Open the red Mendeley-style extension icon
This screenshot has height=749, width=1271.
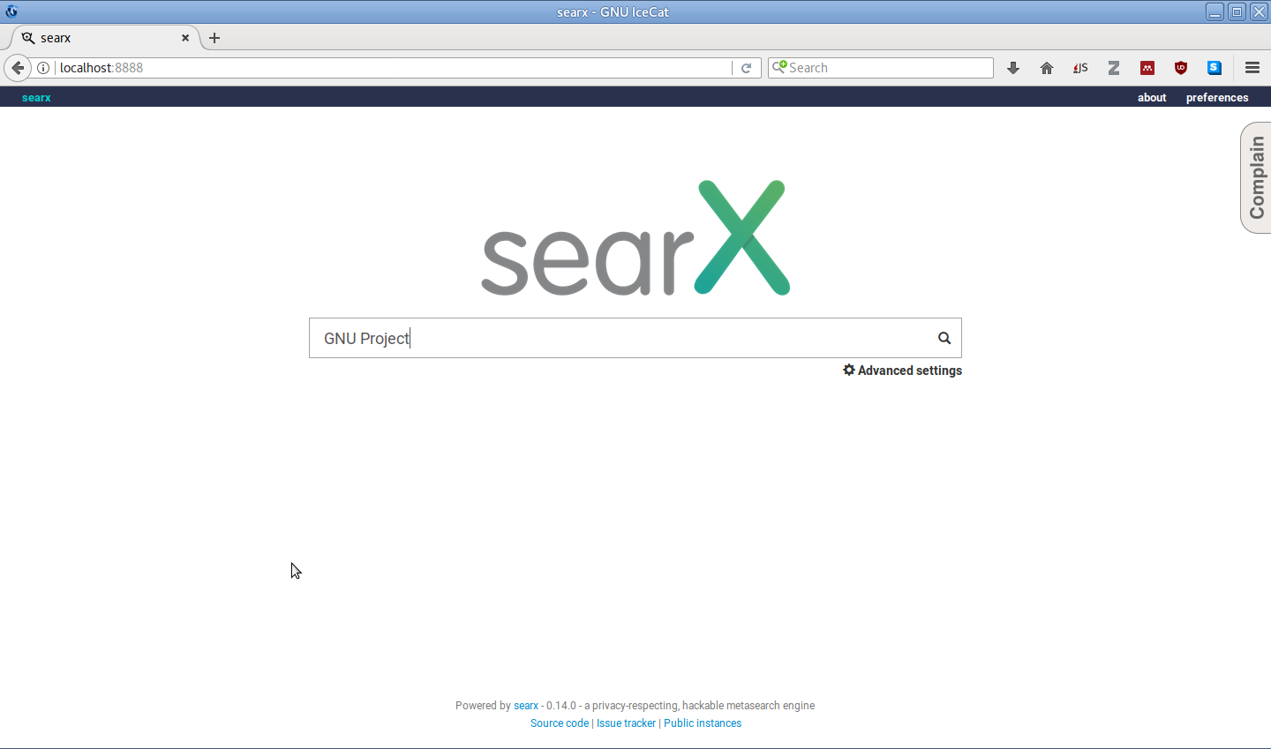pos(1147,68)
